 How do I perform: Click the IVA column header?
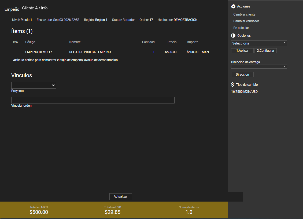click(16, 42)
